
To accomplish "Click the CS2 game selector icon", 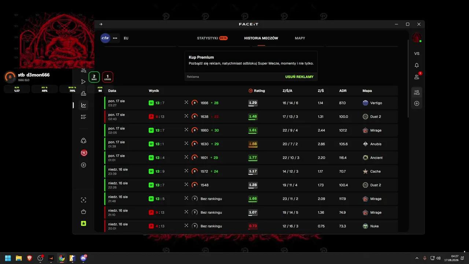I will coord(106,38).
